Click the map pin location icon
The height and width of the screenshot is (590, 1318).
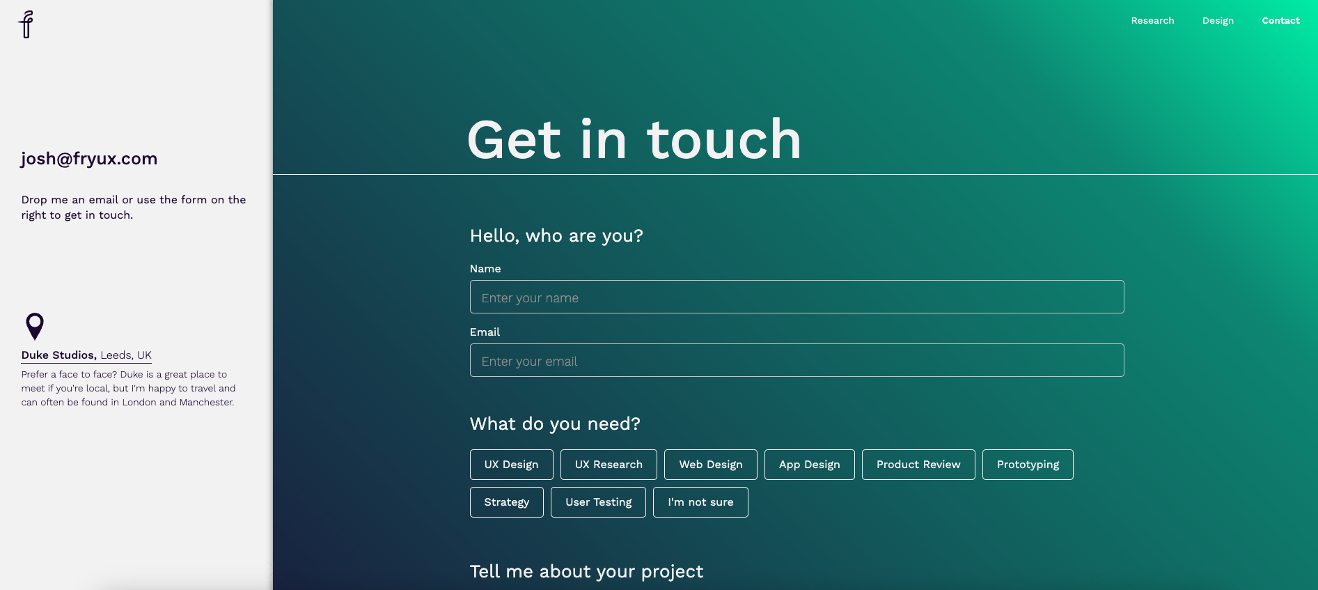(x=35, y=326)
